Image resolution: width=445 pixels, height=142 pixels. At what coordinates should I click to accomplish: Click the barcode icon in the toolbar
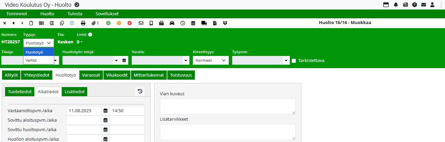(x=41, y=23)
